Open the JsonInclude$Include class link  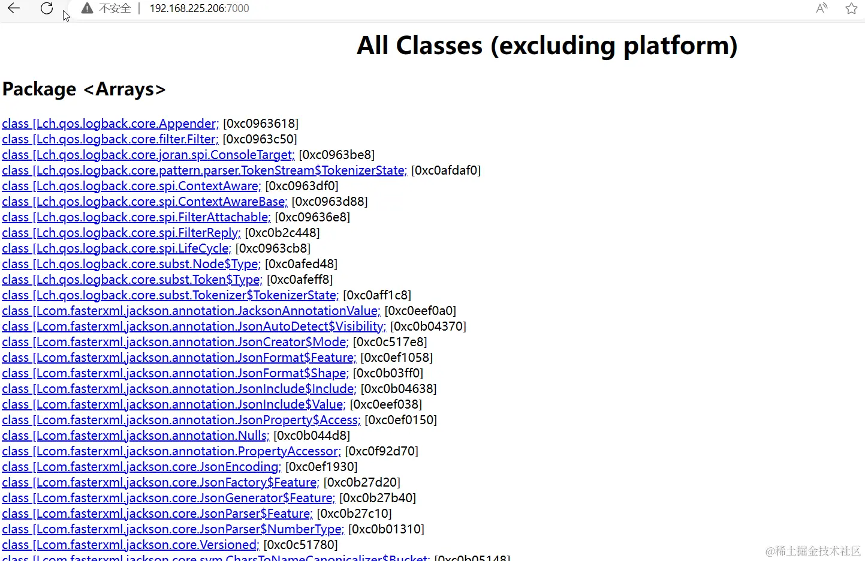[x=179, y=389]
